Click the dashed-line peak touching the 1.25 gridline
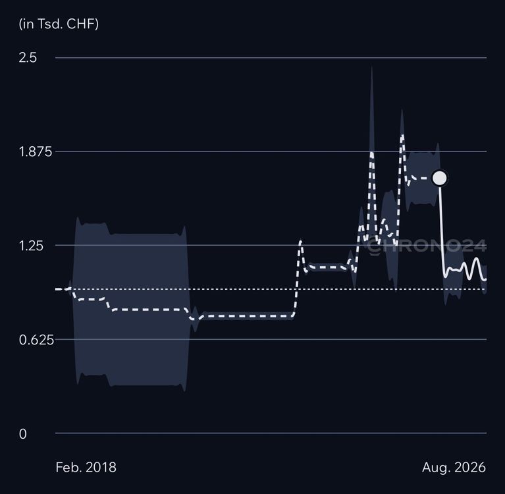Viewport: 505px width, 494px height. point(300,242)
